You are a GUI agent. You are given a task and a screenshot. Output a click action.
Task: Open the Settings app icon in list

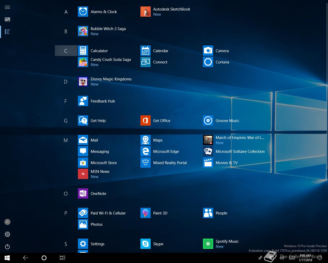[x=83, y=244]
